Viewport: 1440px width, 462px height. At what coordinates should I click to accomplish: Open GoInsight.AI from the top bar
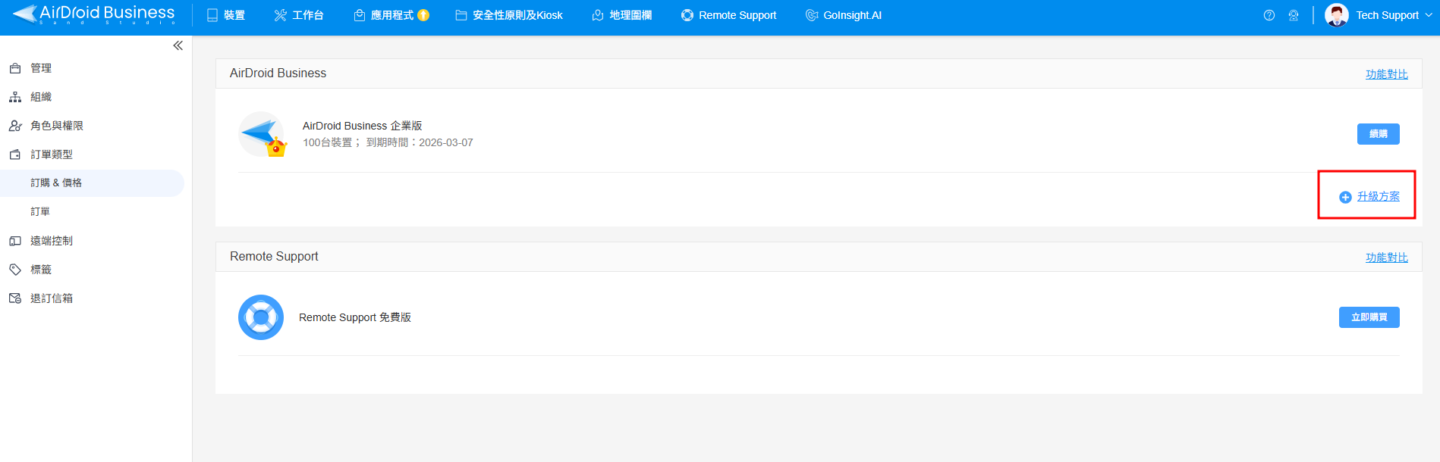[844, 15]
